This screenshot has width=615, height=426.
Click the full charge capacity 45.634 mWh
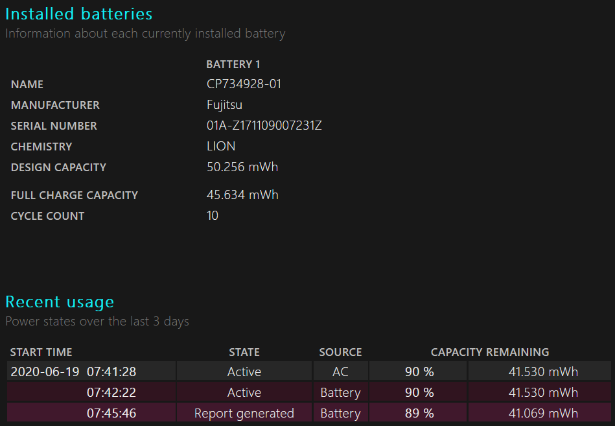coord(242,195)
